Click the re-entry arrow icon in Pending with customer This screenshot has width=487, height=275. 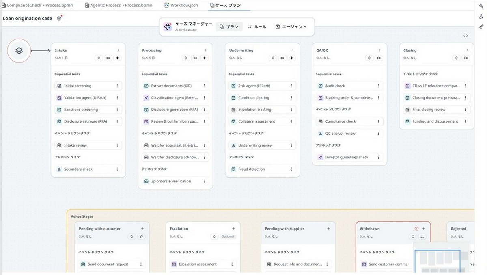(x=141, y=236)
